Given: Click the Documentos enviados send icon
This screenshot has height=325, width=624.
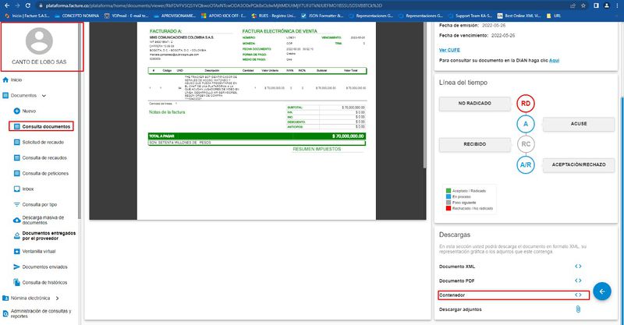Looking at the screenshot, I should [16, 267].
